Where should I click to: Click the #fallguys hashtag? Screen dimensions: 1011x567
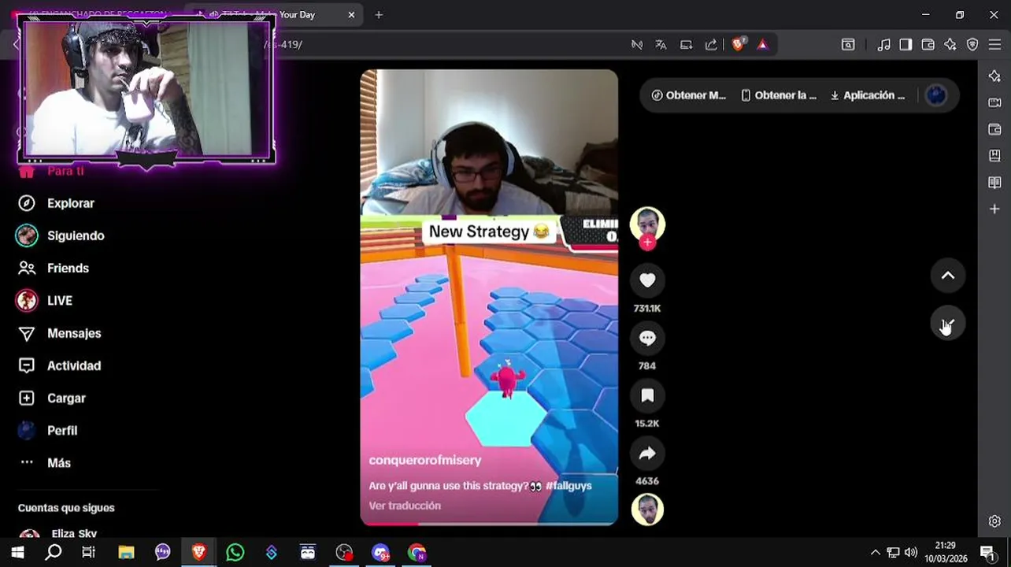568,486
